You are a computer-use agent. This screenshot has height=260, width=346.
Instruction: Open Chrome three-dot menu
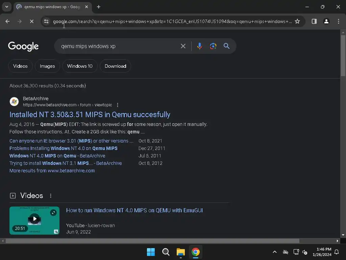pyautogui.click(x=338, y=21)
